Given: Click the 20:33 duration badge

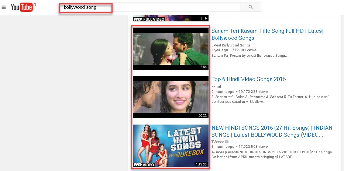Looking at the screenshot, I should (x=203, y=115).
